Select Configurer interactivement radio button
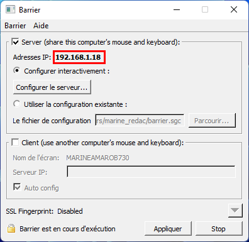 tap(17, 70)
